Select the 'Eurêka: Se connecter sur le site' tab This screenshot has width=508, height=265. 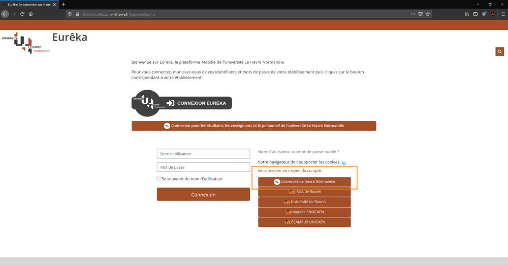pos(28,4)
